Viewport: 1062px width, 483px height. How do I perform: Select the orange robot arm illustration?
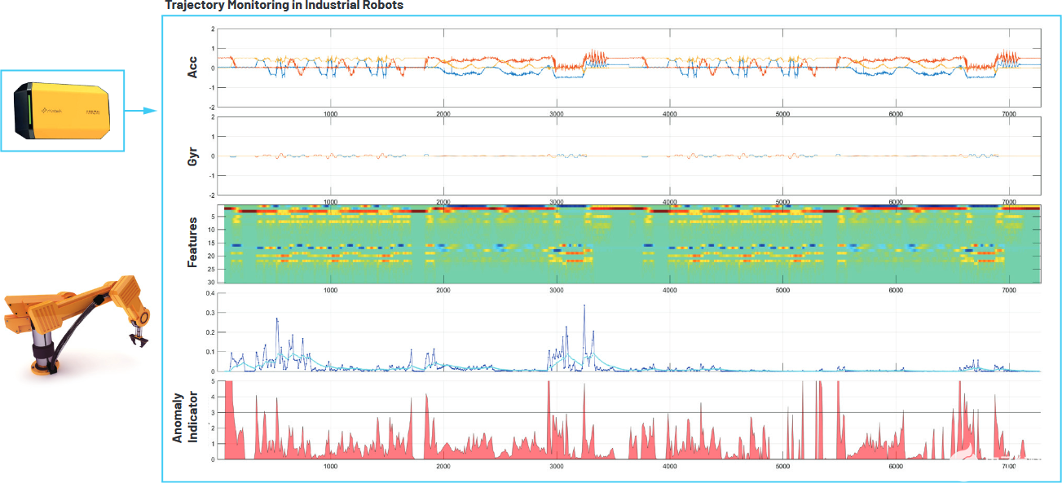click(x=77, y=325)
